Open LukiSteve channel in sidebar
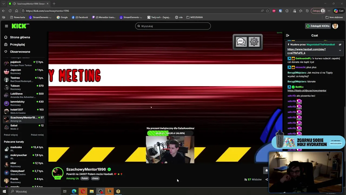Image resolution: width=346 pixels, height=195 pixels. pos(24,95)
